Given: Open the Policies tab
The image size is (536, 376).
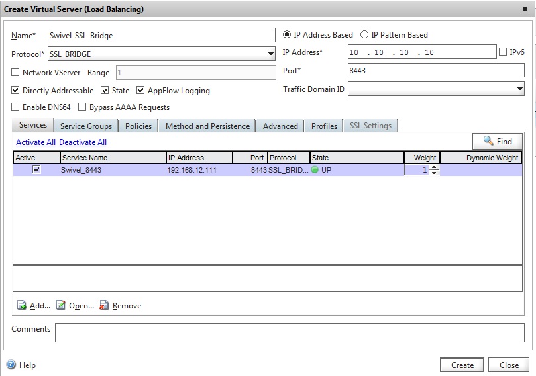Looking at the screenshot, I should coord(138,126).
